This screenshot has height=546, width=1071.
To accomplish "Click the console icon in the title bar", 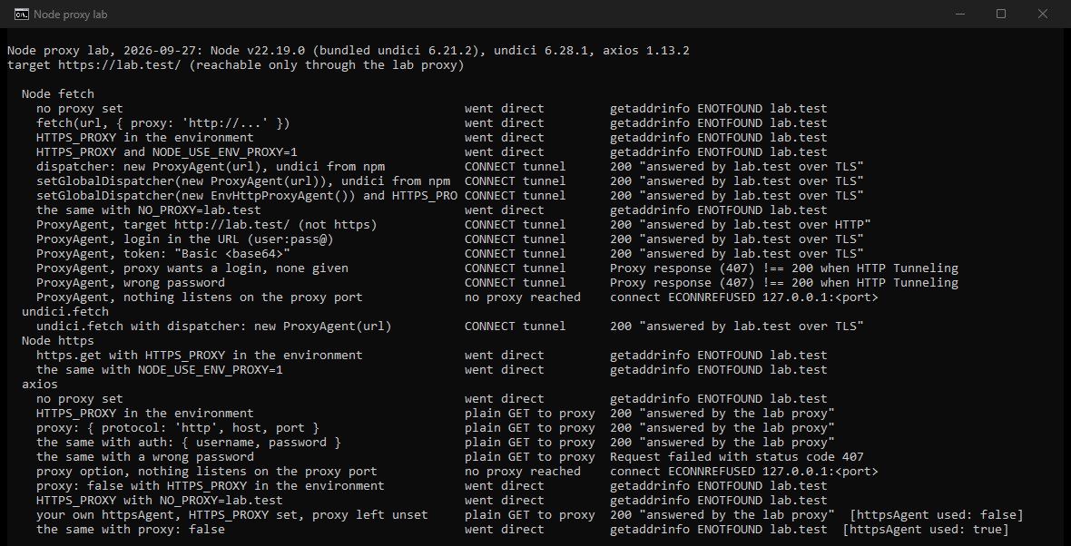I will 21,14.
